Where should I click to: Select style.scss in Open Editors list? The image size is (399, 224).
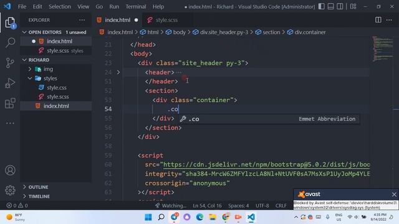55,51
